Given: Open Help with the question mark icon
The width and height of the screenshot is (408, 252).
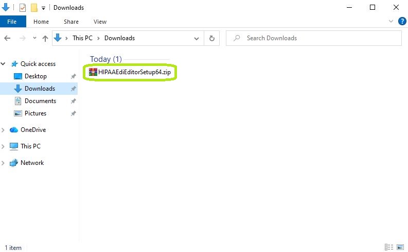Looking at the screenshot, I should tap(402, 21).
